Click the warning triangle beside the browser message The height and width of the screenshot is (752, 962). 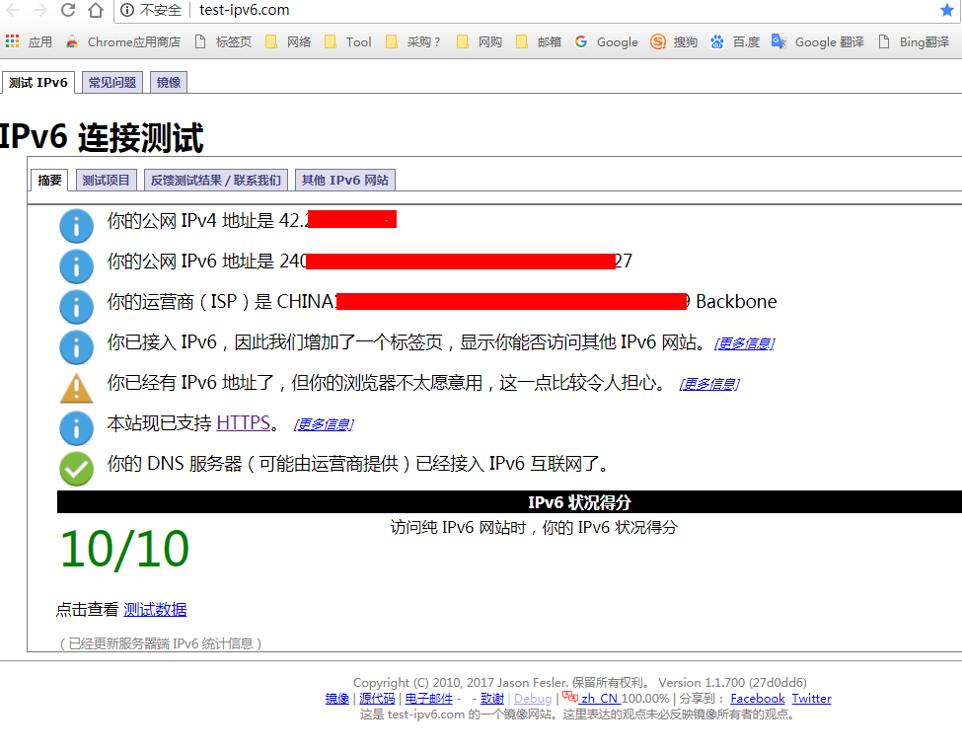(76, 388)
